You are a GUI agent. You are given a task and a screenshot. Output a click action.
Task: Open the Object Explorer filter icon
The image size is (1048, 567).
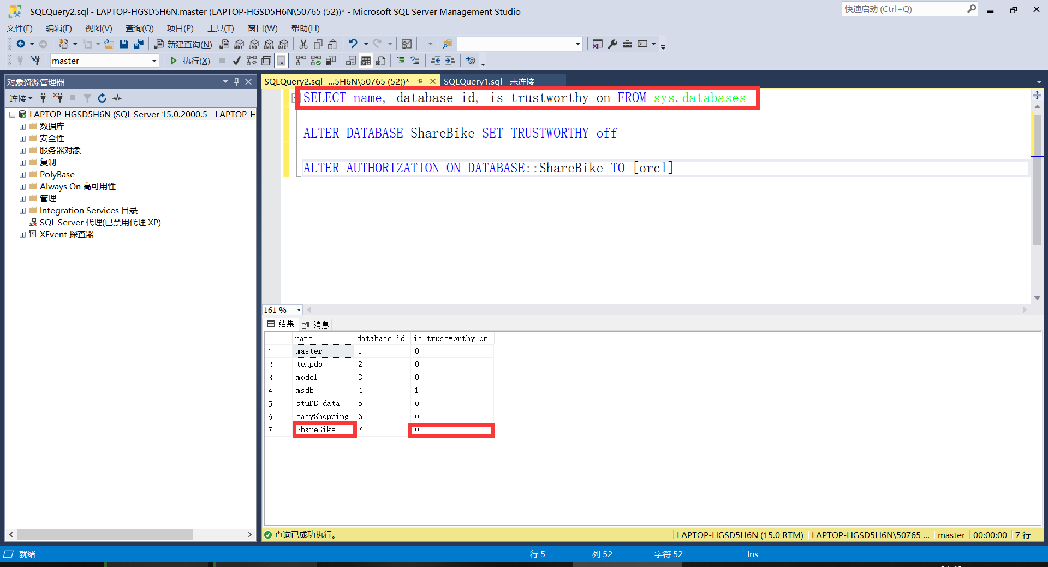pos(87,98)
